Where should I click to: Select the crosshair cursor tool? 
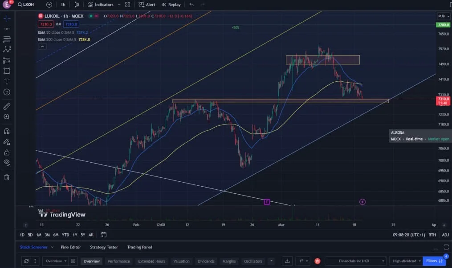point(7,19)
